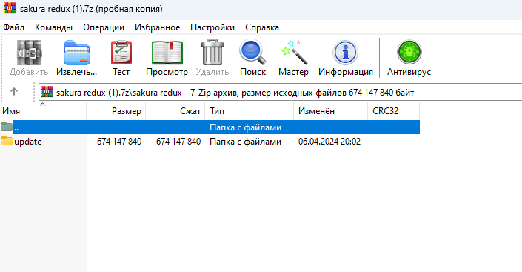Sort by the Изменён column header
The height and width of the screenshot is (272, 522).
pos(330,111)
